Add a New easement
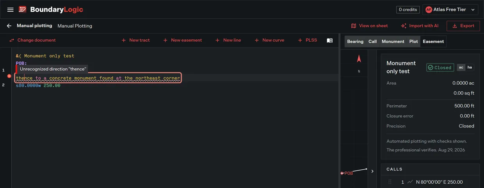Viewport: 484px width, 188px height. [182, 40]
